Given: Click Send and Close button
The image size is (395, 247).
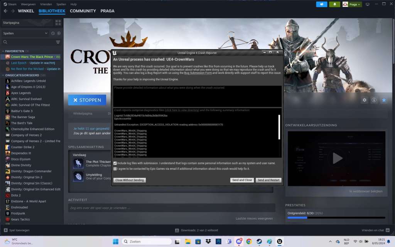Looking at the screenshot, I should [242, 180].
